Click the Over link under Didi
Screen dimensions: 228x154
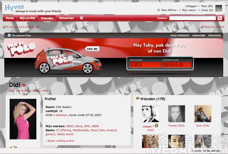(12, 91)
